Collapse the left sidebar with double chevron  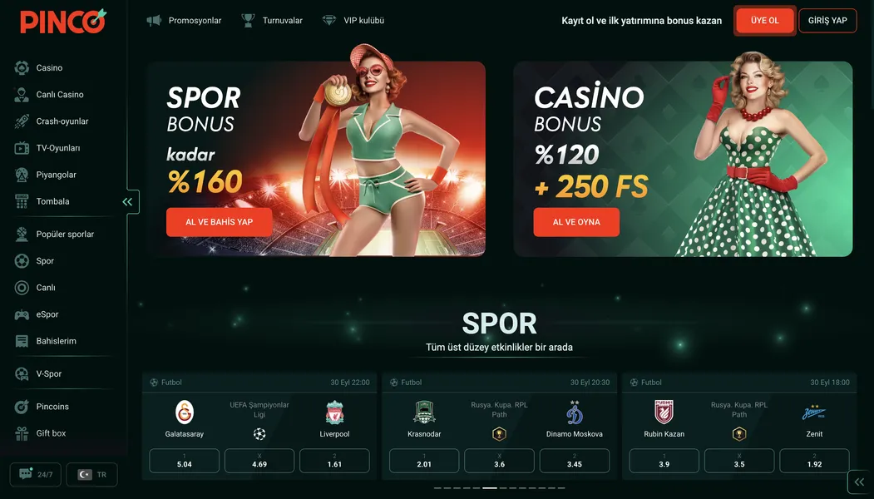click(127, 202)
